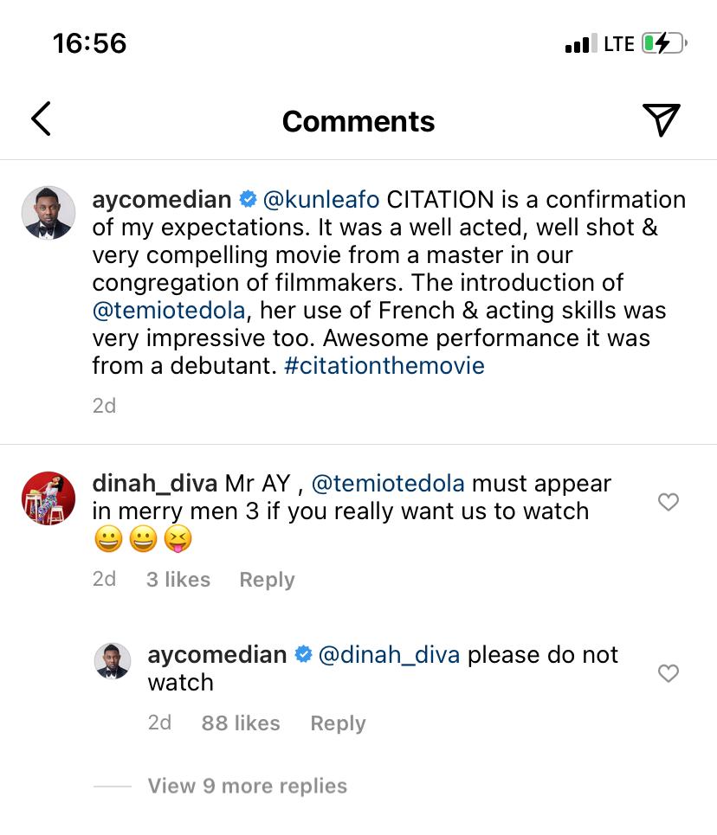
Task: Open aycomedian's profile picture on main post
Action: pyautogui.click(x=48, y=212)
